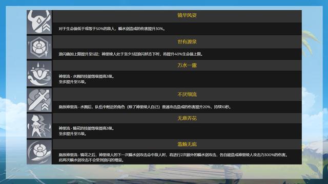
Task: Select the 世有源泉 description about 40% HP
Action: pos(131,54)
